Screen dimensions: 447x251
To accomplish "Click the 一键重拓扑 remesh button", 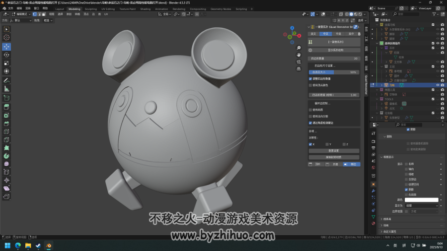I will pos(334,42).
